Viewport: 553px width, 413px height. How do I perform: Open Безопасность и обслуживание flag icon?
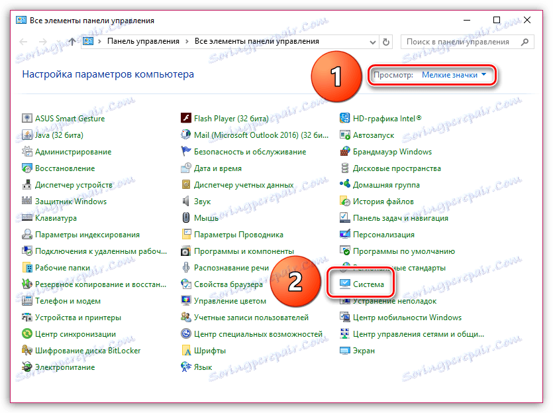(x=186, y=151)
